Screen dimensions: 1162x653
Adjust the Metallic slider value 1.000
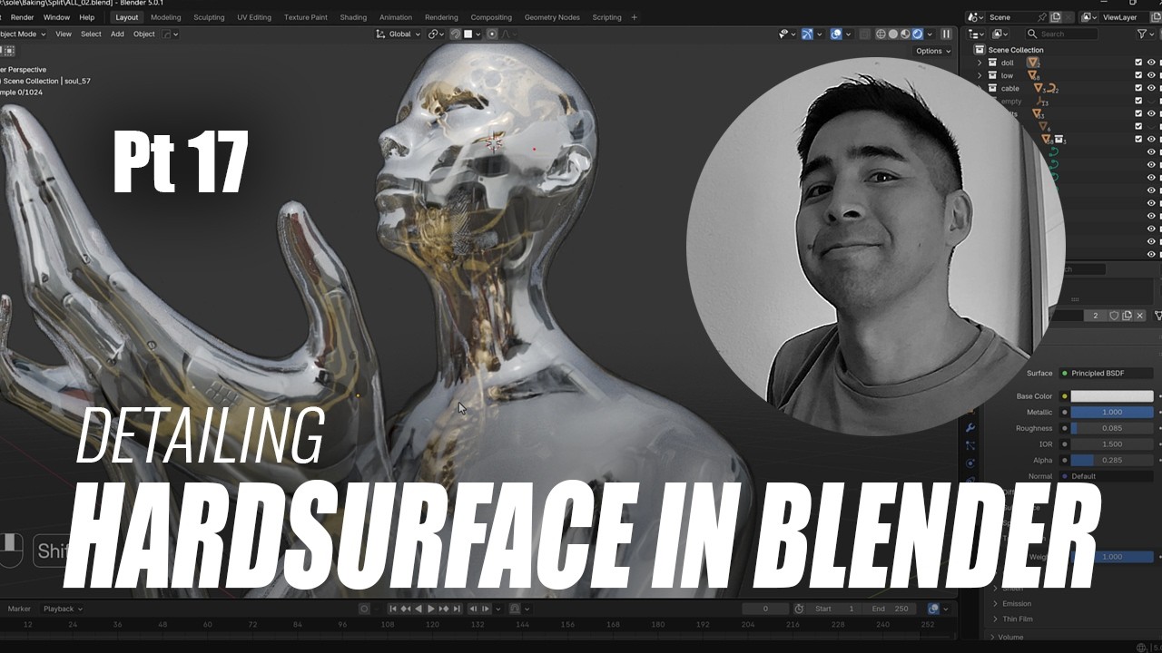pyautogui.click(x=1112, y=413)
